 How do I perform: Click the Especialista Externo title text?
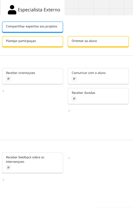coord(39,10)
